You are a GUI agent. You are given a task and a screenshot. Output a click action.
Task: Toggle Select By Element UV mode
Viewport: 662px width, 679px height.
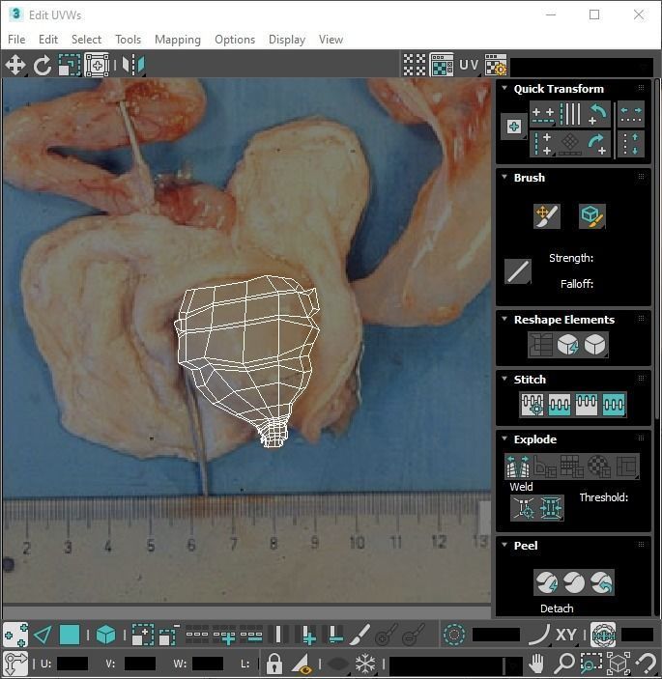click(x=105, y=636)
